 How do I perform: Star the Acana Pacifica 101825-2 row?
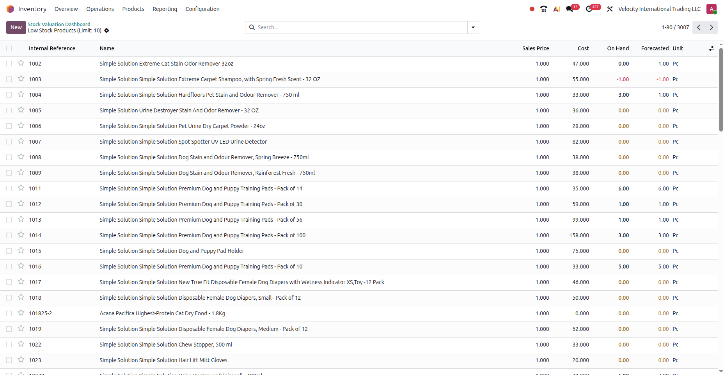pyautogui.click(x=21, y=313)
